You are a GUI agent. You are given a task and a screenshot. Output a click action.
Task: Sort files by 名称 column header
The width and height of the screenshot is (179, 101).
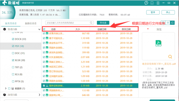tap(53, 29)
